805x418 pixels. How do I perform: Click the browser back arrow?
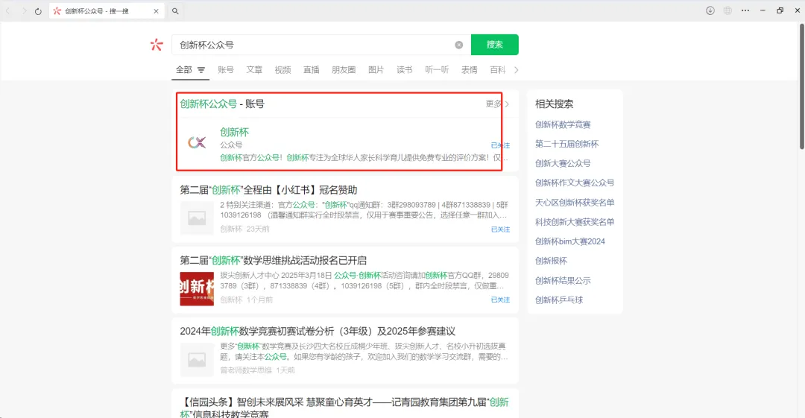[x=8, y=10]
